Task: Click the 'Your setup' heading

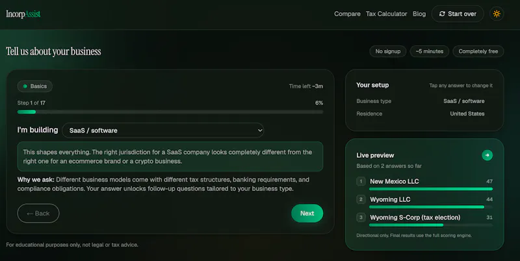Action: 372,85
